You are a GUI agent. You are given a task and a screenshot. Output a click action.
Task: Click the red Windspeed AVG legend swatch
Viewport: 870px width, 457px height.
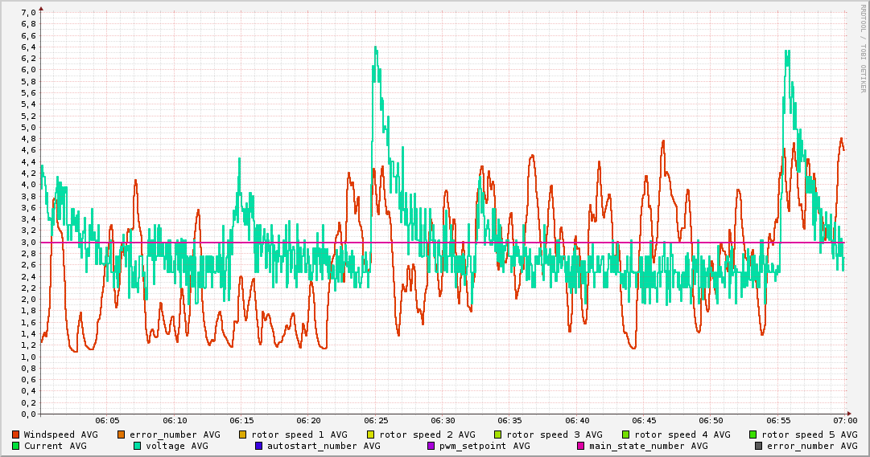click(15, 435)
